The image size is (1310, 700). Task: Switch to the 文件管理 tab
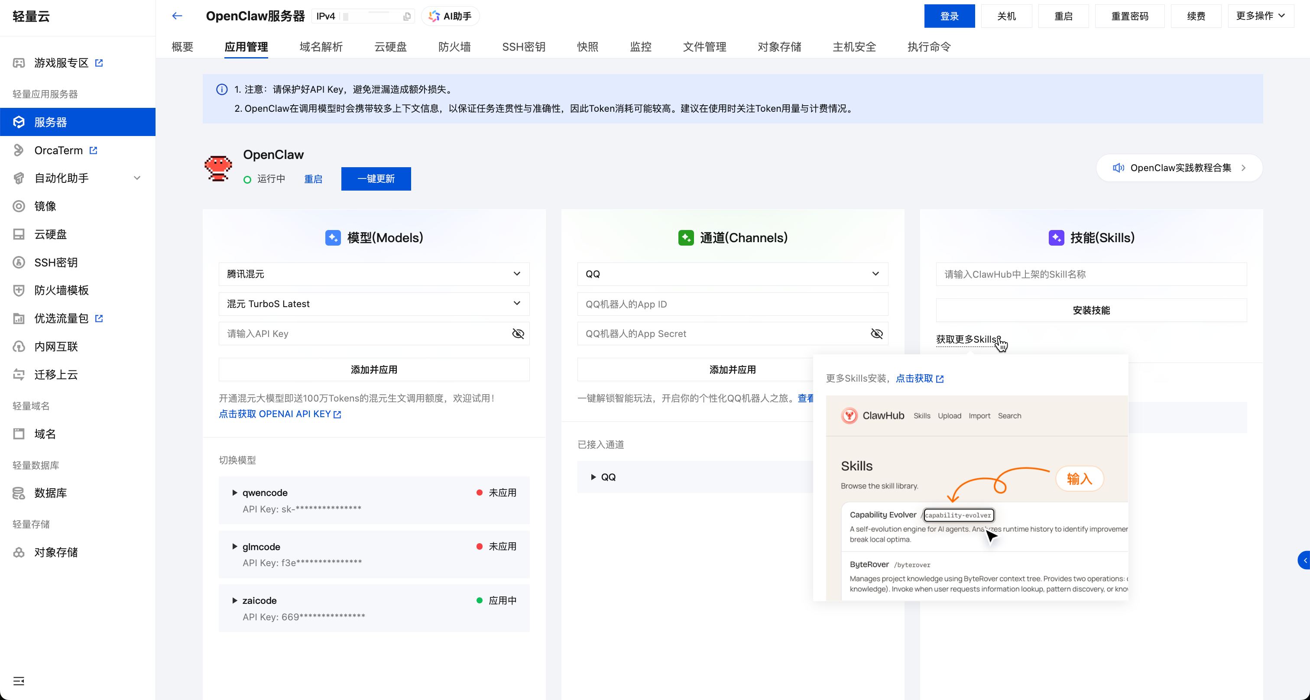click(x=704, y=47)
